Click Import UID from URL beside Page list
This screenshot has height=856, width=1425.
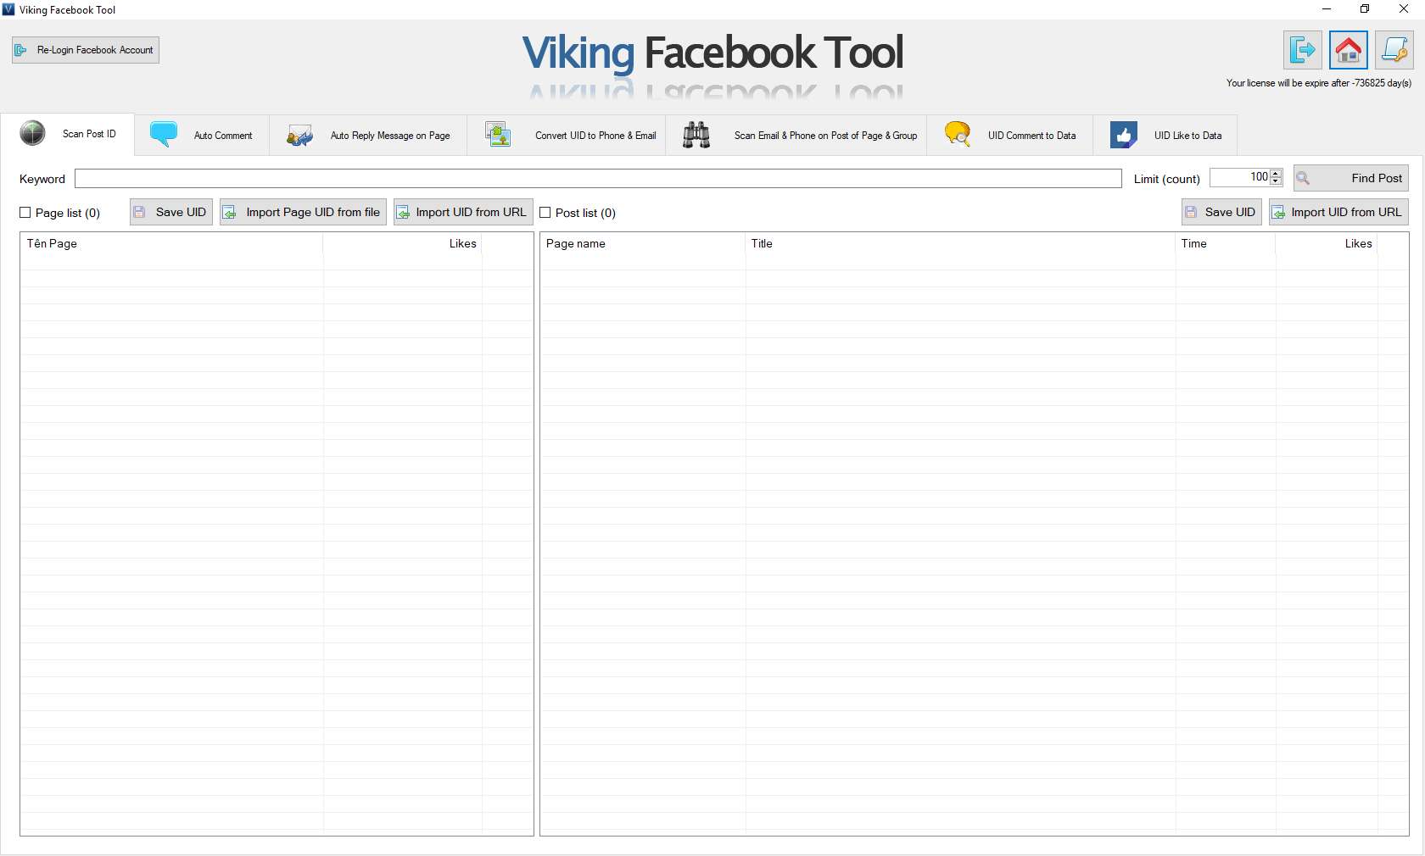point(463,212)
